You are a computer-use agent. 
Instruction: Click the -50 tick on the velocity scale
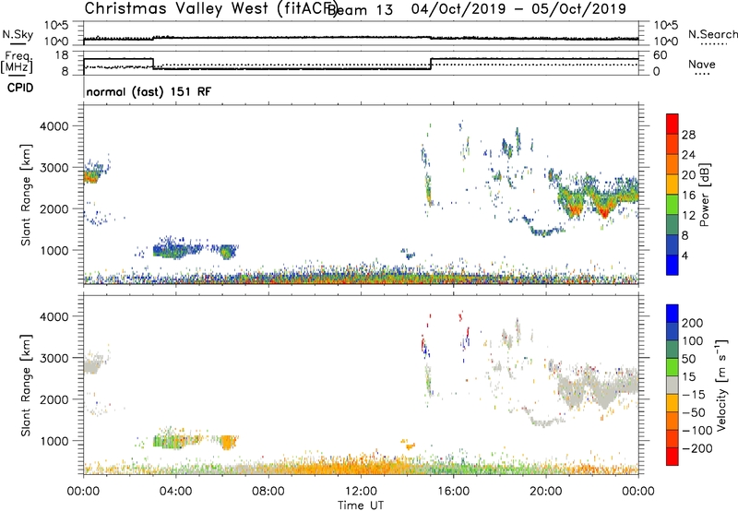[694, 413]
